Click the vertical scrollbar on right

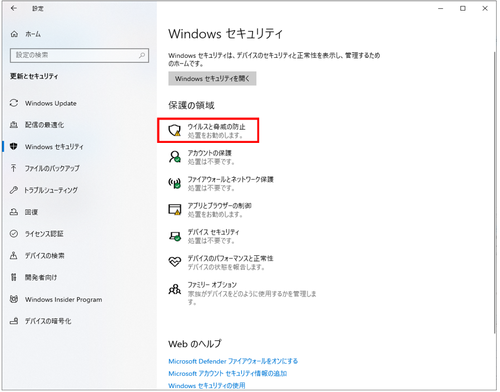[494, 191]
